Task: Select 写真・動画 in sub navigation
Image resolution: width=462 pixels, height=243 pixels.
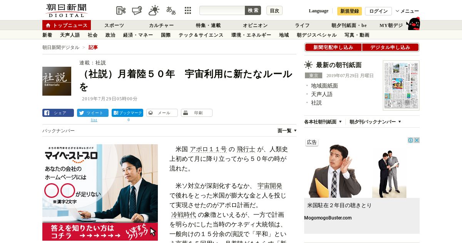Action: click(357, 35)
